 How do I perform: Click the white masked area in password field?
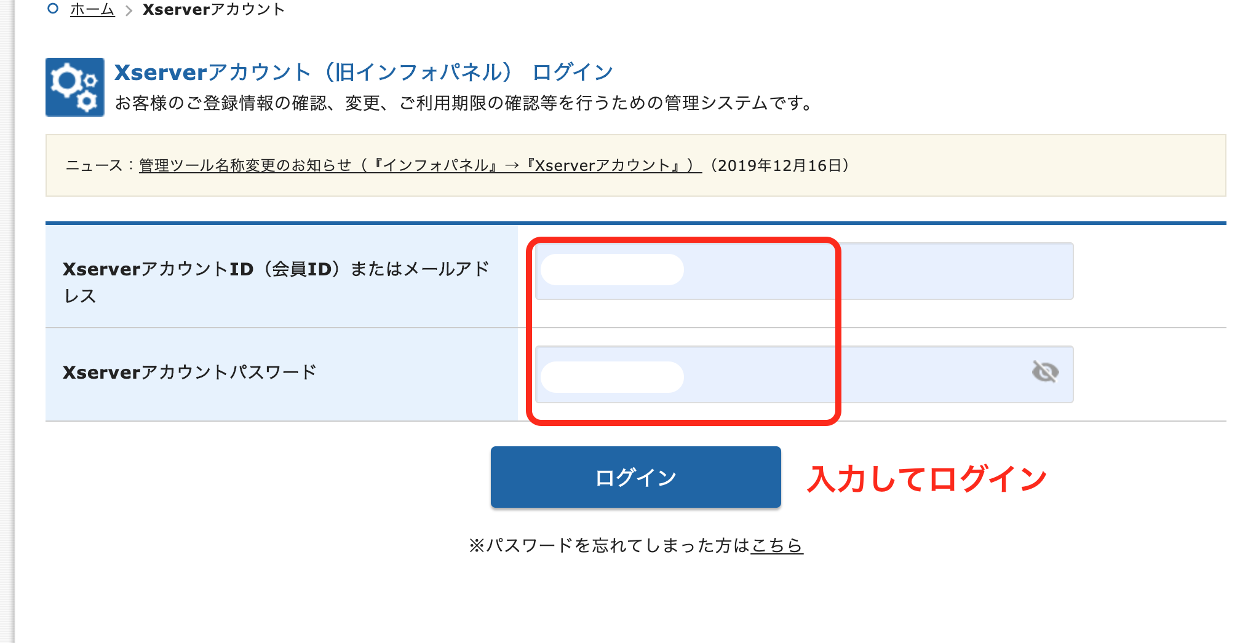tap(612, 377)
